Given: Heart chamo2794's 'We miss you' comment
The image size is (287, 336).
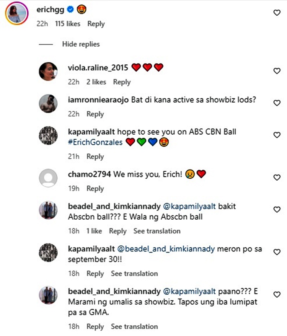Looking at the screenshot, I should 277,178.
